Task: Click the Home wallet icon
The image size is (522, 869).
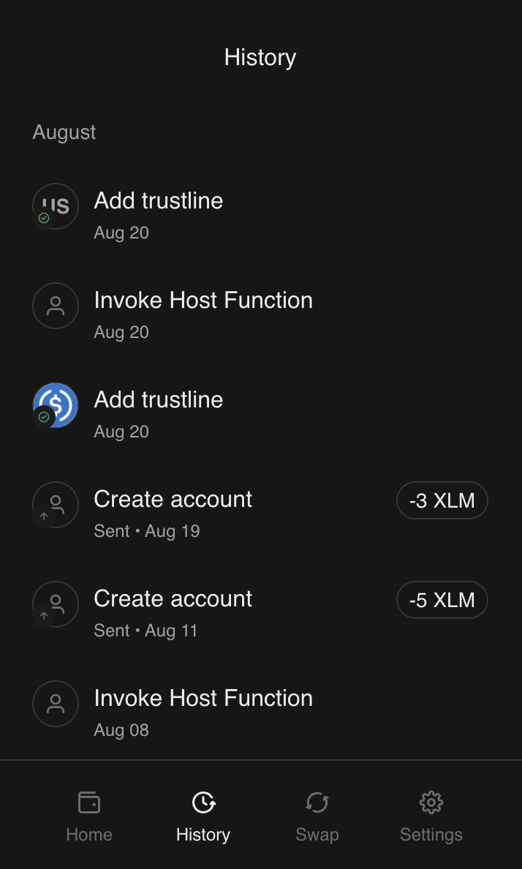Action: pyautogui.click(x=89, y=802)
